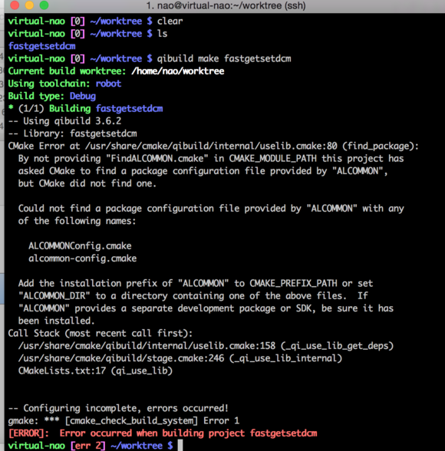Click 'qibuild make fastgetsetdcm' command
This screenshot has height=451, width=445.
click(224, 58)
